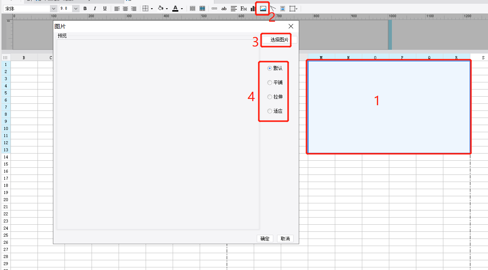Screen dimensions: 488x270
Task: Select column header N
Action: pyautogui.click(x=348, y=58)
